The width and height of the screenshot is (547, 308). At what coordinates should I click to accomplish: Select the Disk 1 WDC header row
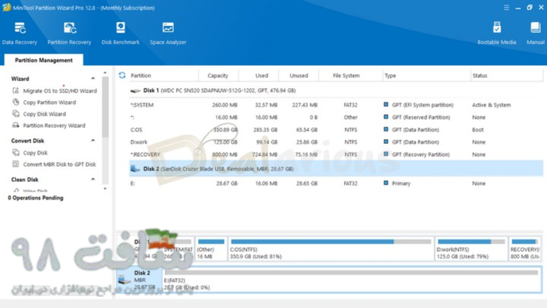(336, 90)
